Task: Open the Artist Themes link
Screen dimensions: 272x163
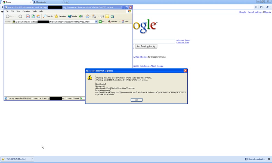Action: click(141, 57)
